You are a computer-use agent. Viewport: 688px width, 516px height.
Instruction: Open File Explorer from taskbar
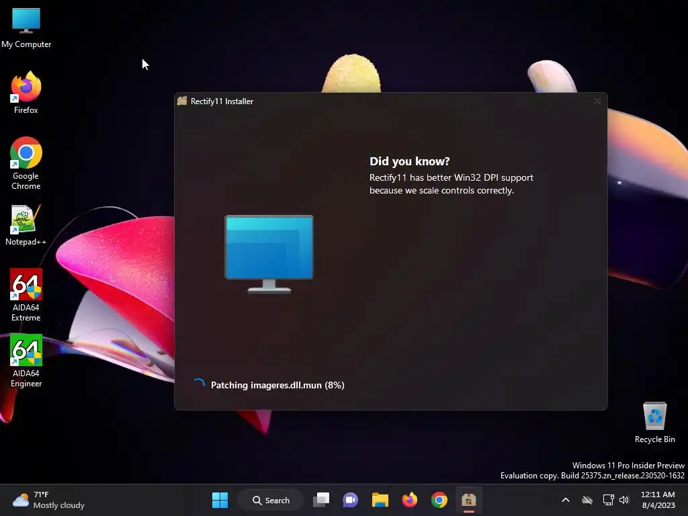click(380, 500)
